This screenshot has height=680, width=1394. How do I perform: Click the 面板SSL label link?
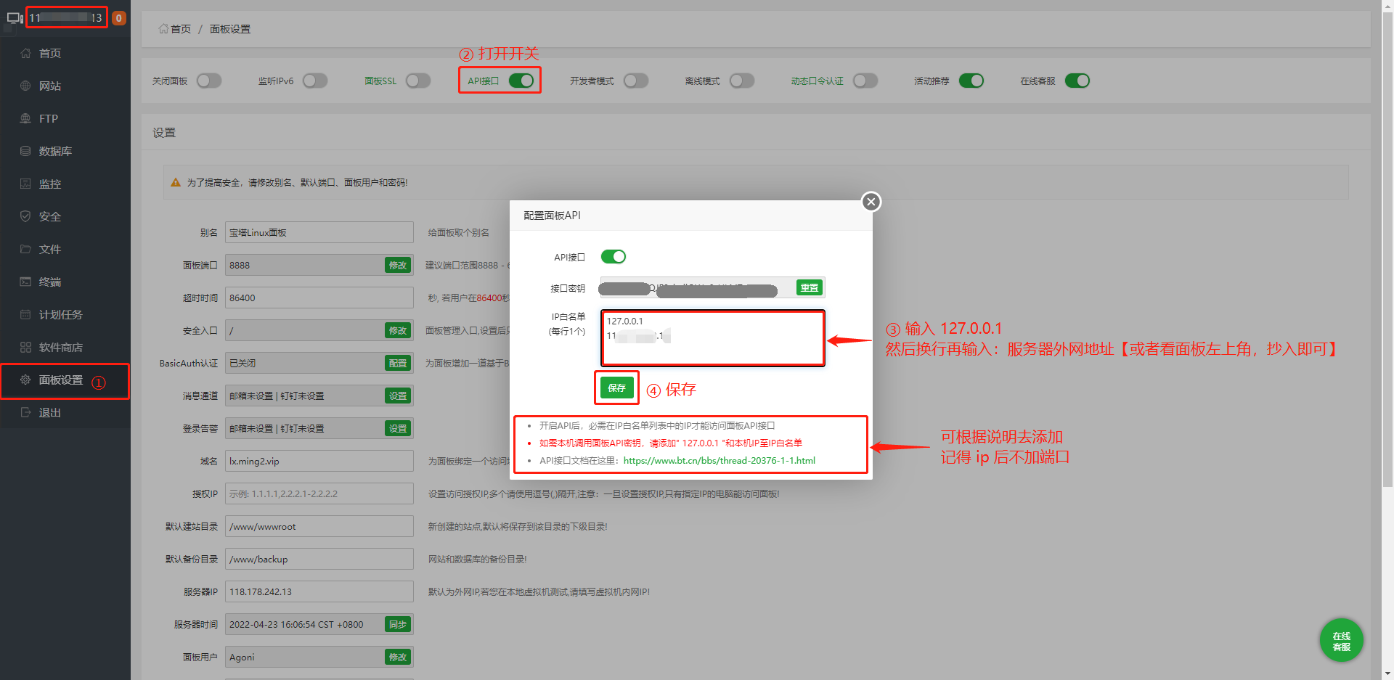pyautogui.click(x=380, y=81)
